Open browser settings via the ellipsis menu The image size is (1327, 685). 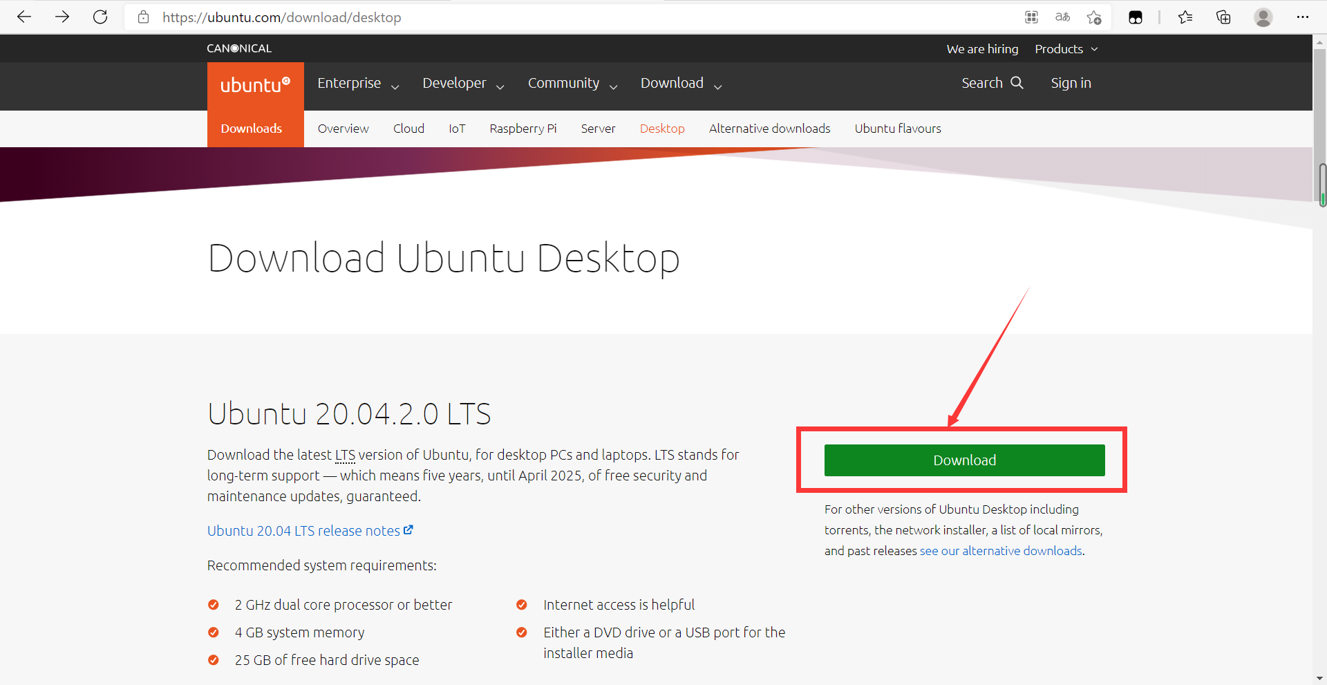point(1304,17)
